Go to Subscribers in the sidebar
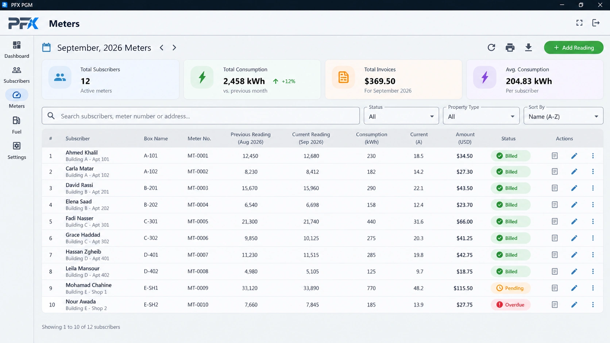Screen dimensions: 610x343 point(17,75)
